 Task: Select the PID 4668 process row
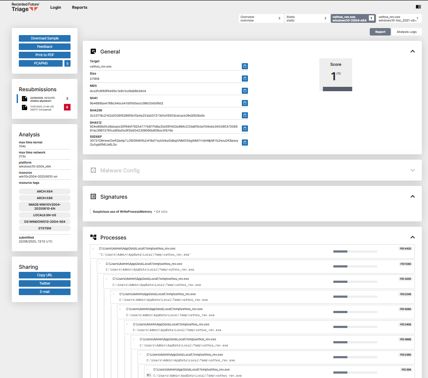tap(272, 342)
